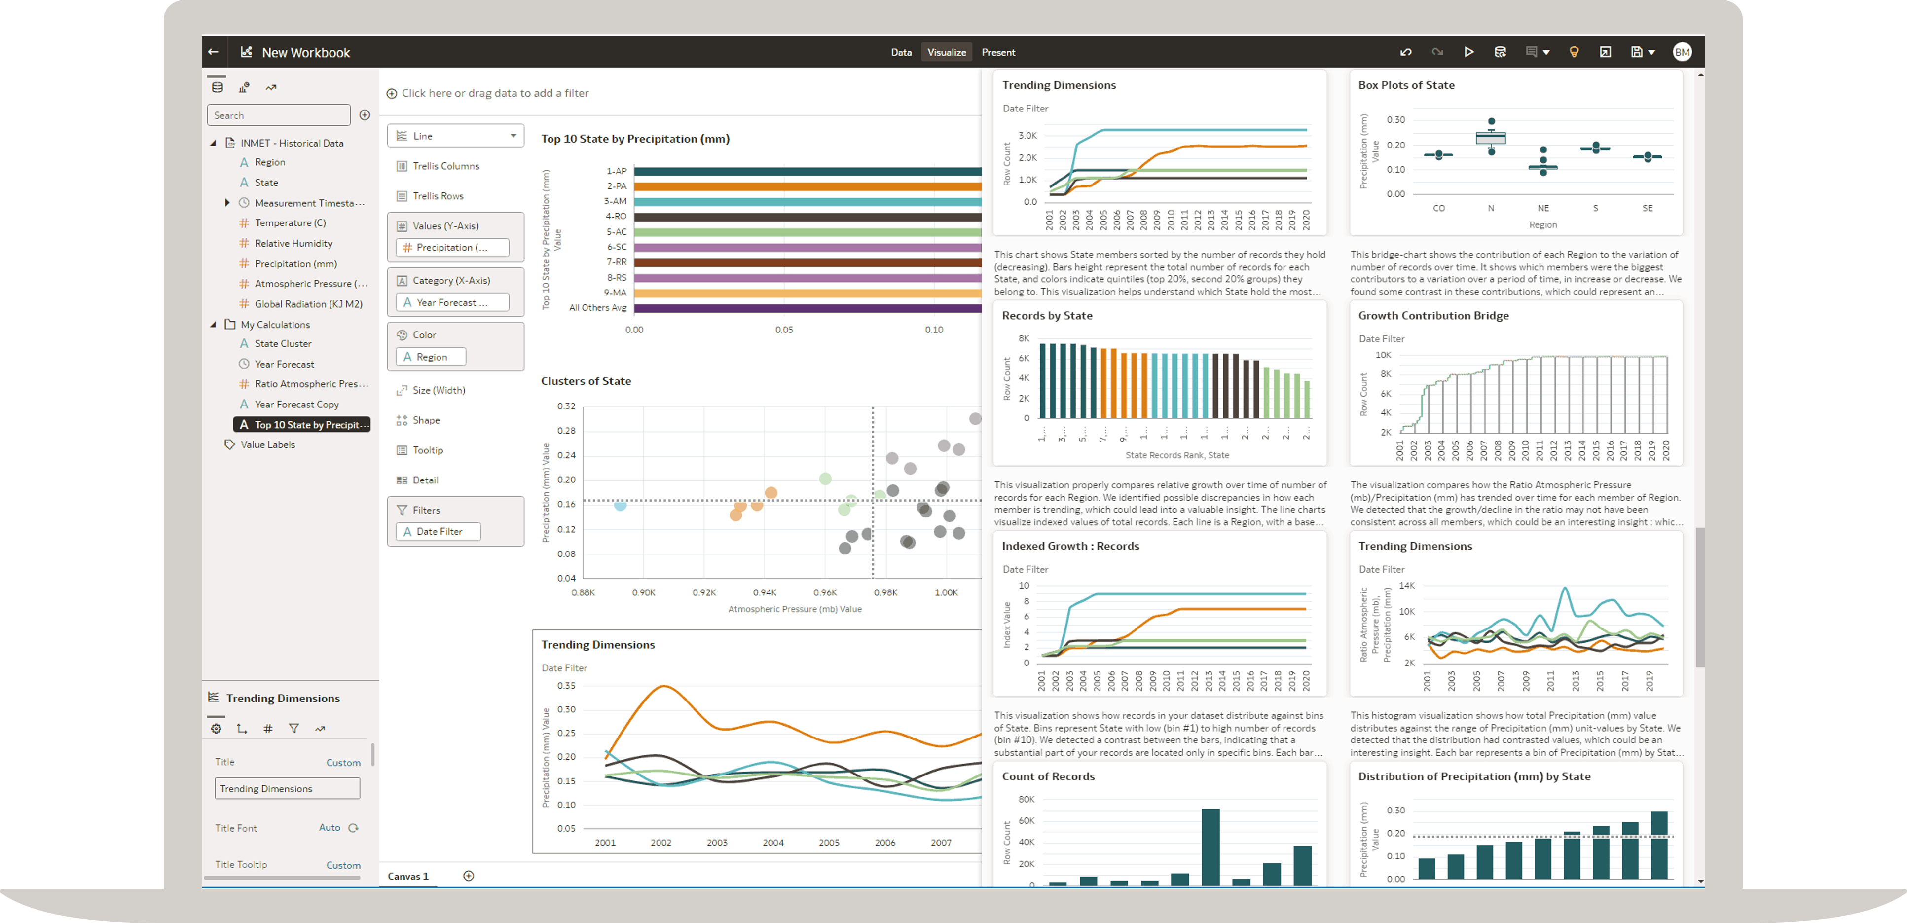This screenshot has height=923, width=1907.
Task: Collapse the INMET - Historical Data dataset
Action: (213, 142)
